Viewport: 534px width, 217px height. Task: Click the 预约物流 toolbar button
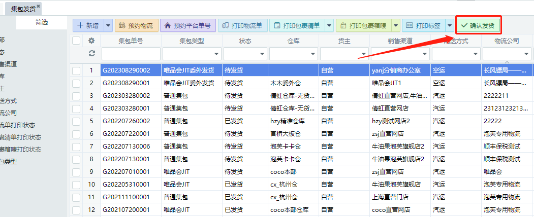pyautogui.click(x=136, y=25)
